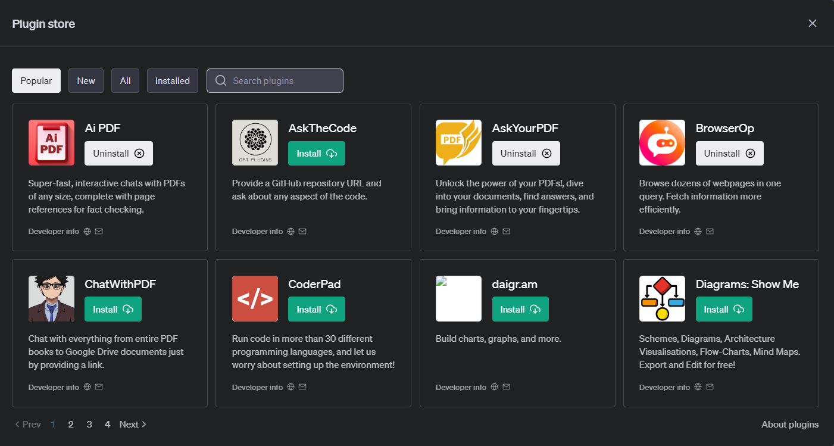Open AskTheCode developer email icon
Screen dimensions: 834x446
pos(302,231)
